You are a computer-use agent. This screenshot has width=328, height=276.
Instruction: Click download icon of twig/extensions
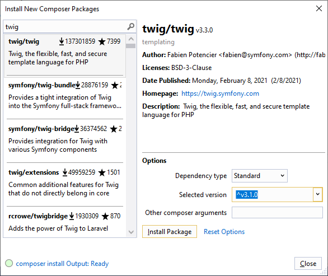[65, 172]
